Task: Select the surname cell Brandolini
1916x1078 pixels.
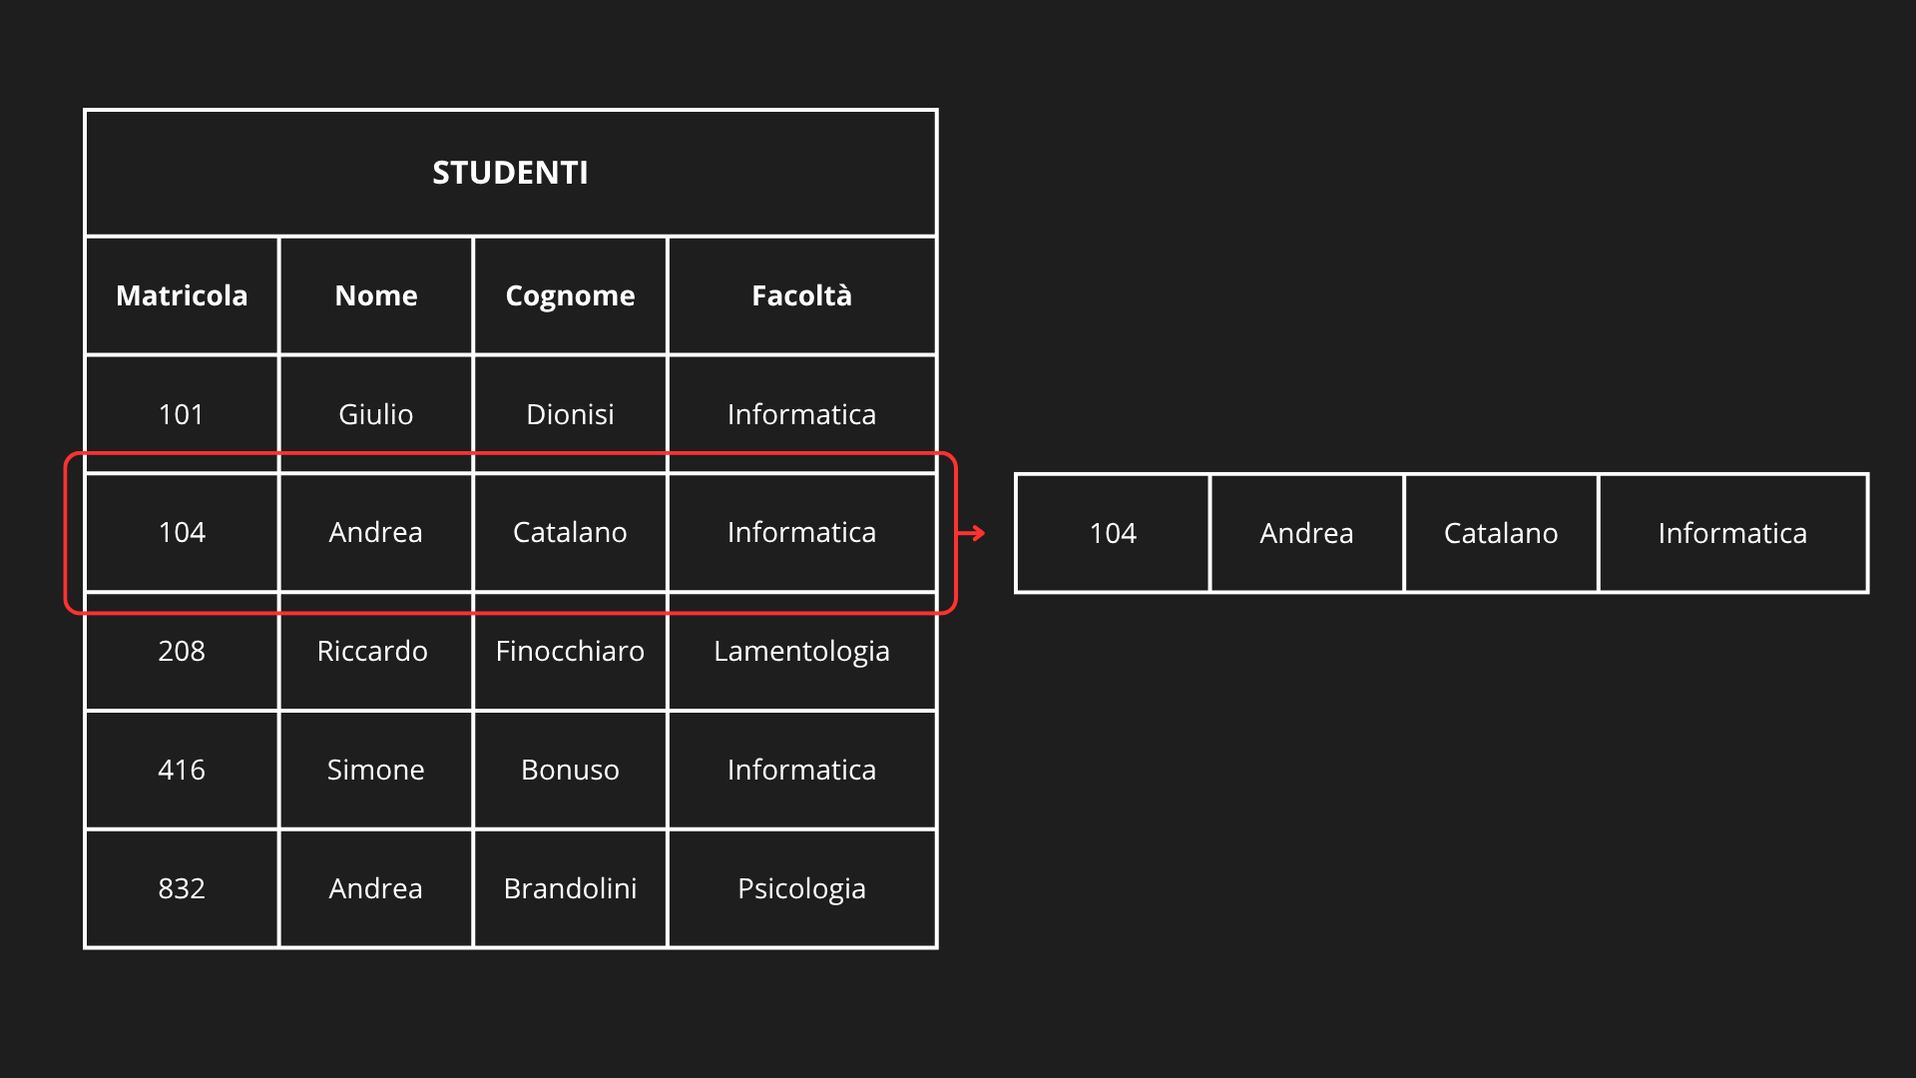Action: [570, 888]
